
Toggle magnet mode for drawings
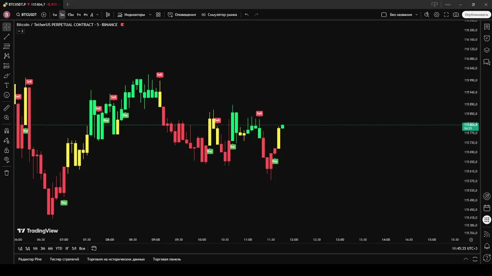point(7,131)
